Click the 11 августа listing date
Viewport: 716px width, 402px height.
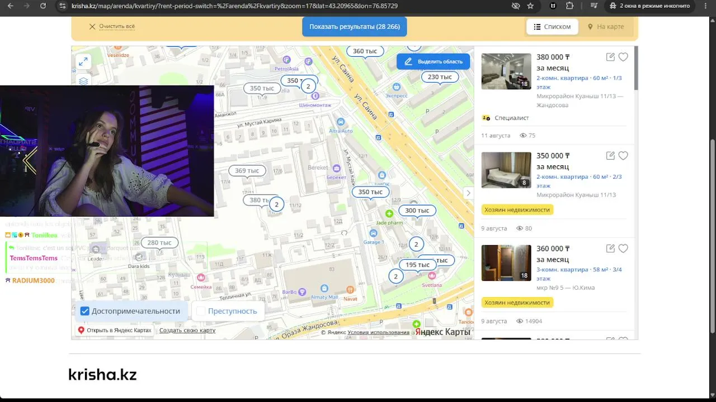click(x=496, y=136)
